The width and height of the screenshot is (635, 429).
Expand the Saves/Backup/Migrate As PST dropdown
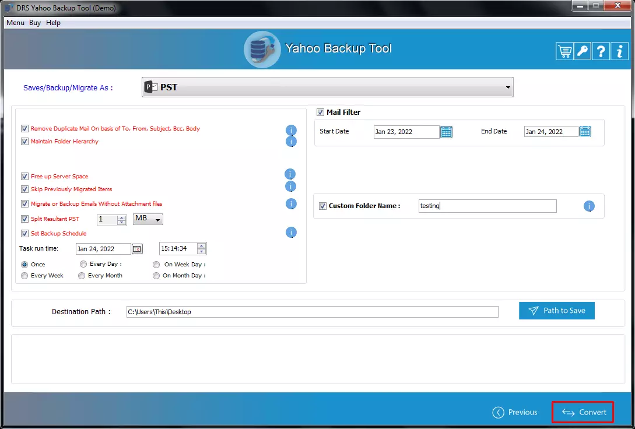pyautogui.click(x=328, y=87)
